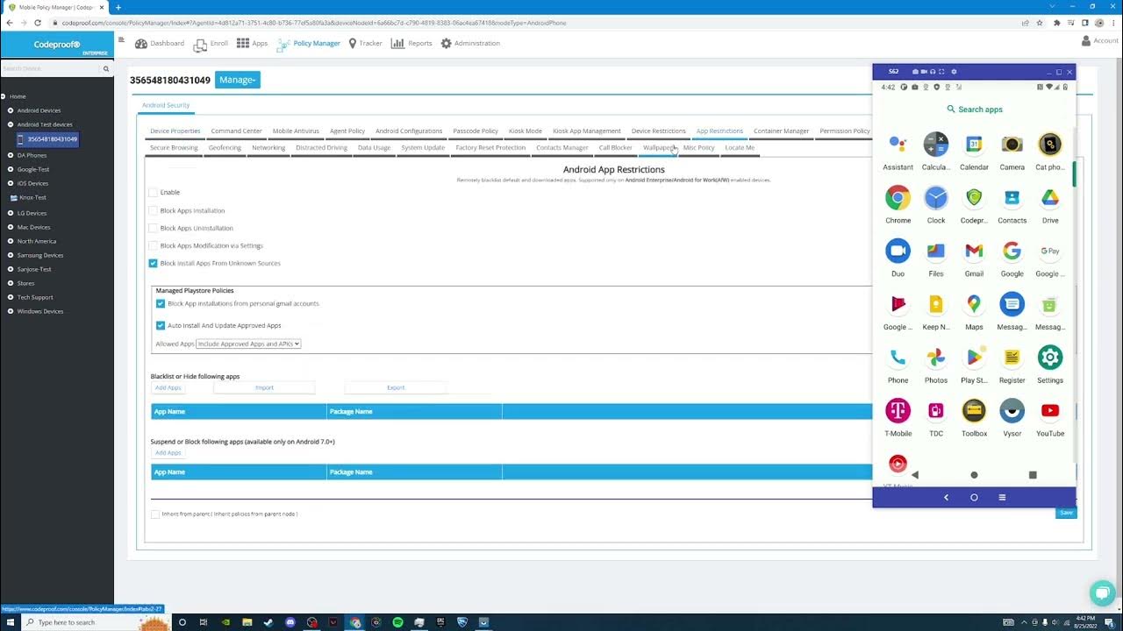1123x631 pixels.
Task: Open the Gmail app on the phone
Action: click(x=974, y=252)
